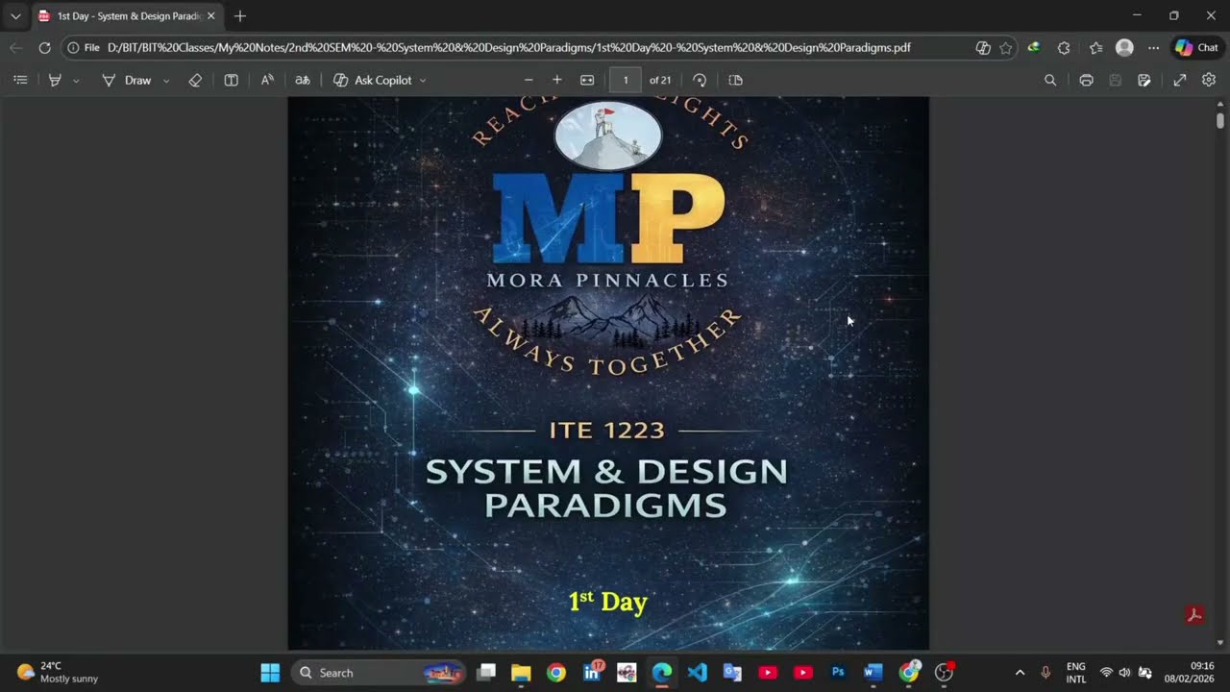Viewport: 1230px width, 692px height.
Task: Switch ENG INTL input language
Action: click(x=1076, y=672)
